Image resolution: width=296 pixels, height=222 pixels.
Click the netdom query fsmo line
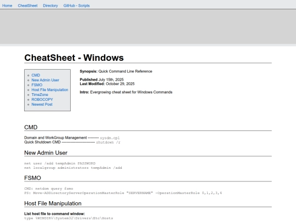click(49, 189)
